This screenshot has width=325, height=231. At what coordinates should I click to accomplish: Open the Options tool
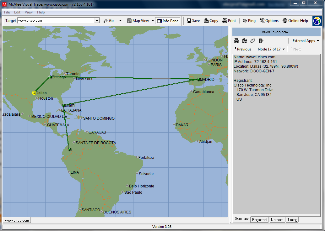(x=269, y=21)
